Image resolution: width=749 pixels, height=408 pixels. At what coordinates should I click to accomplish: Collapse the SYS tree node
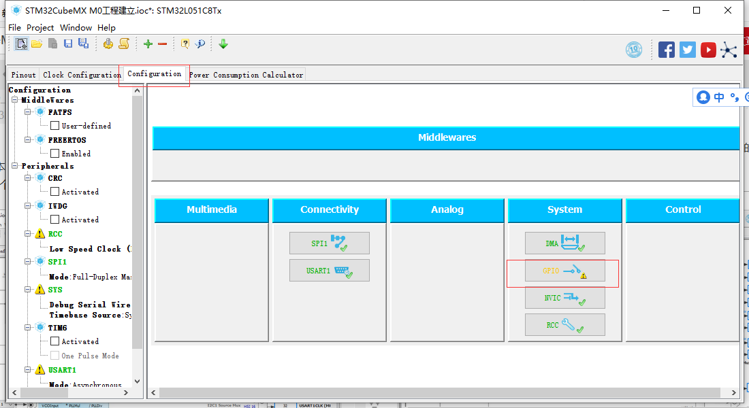tap(28, 290)
